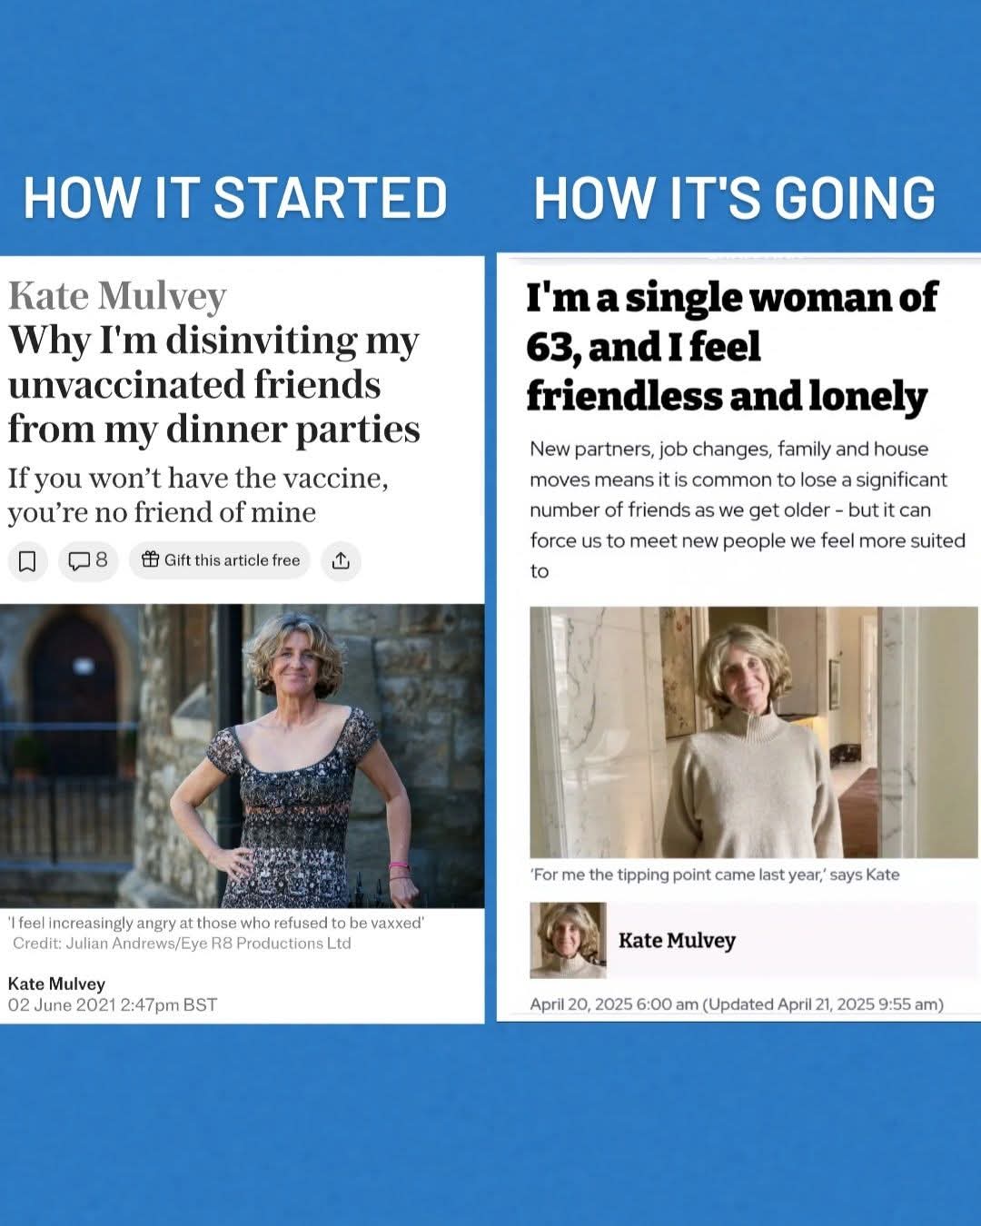981x1226 pixels.
Task: Click the Kate Mulvey author name on right article
Action: click(x=677, y=940)
